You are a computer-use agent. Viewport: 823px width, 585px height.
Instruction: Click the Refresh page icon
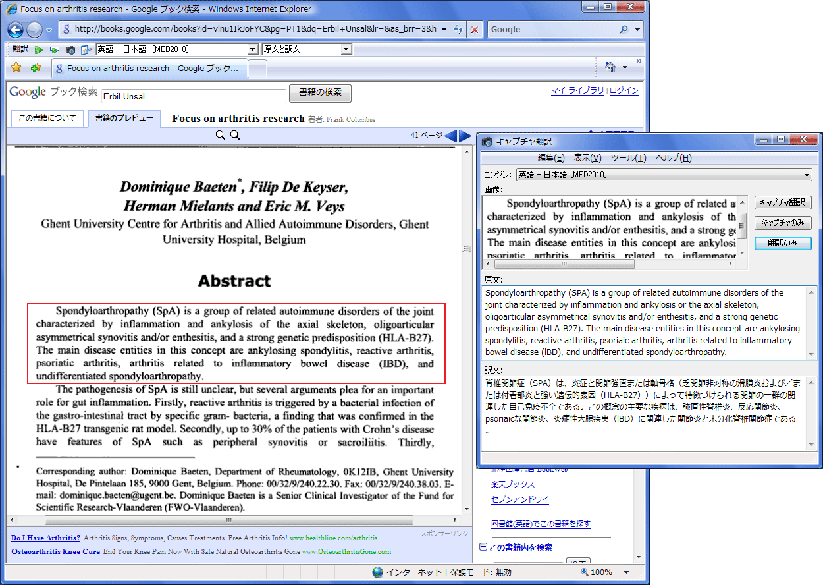click(459, 30)
